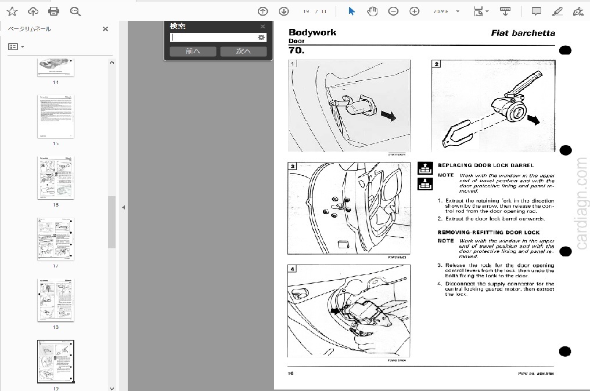Click the sign document icon
This screenshot has width=590, height=391.
pos(578,11)
